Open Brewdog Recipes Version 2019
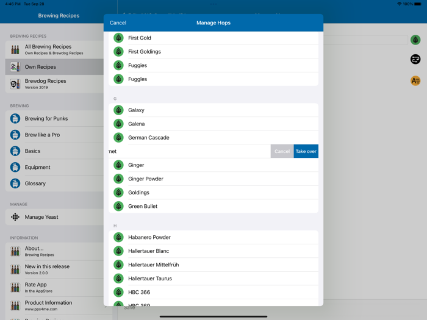Viewport: 427px width, 320px height. point(54,84)
